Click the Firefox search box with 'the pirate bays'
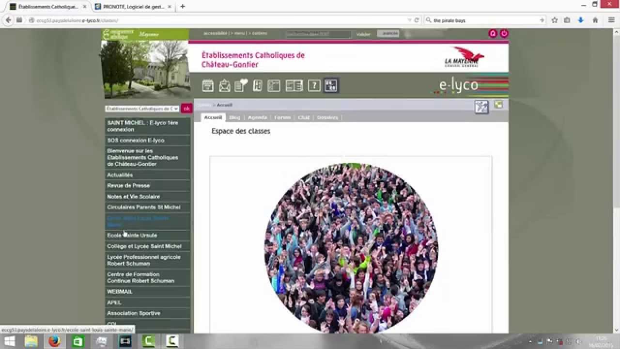620x349 pixels. pos(484,20)
